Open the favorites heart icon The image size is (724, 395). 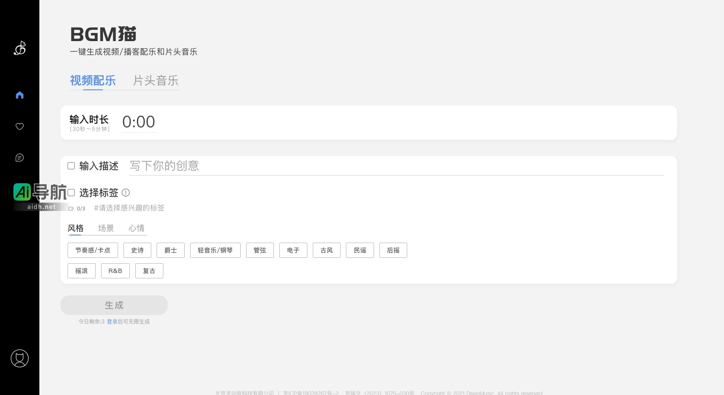20,126
